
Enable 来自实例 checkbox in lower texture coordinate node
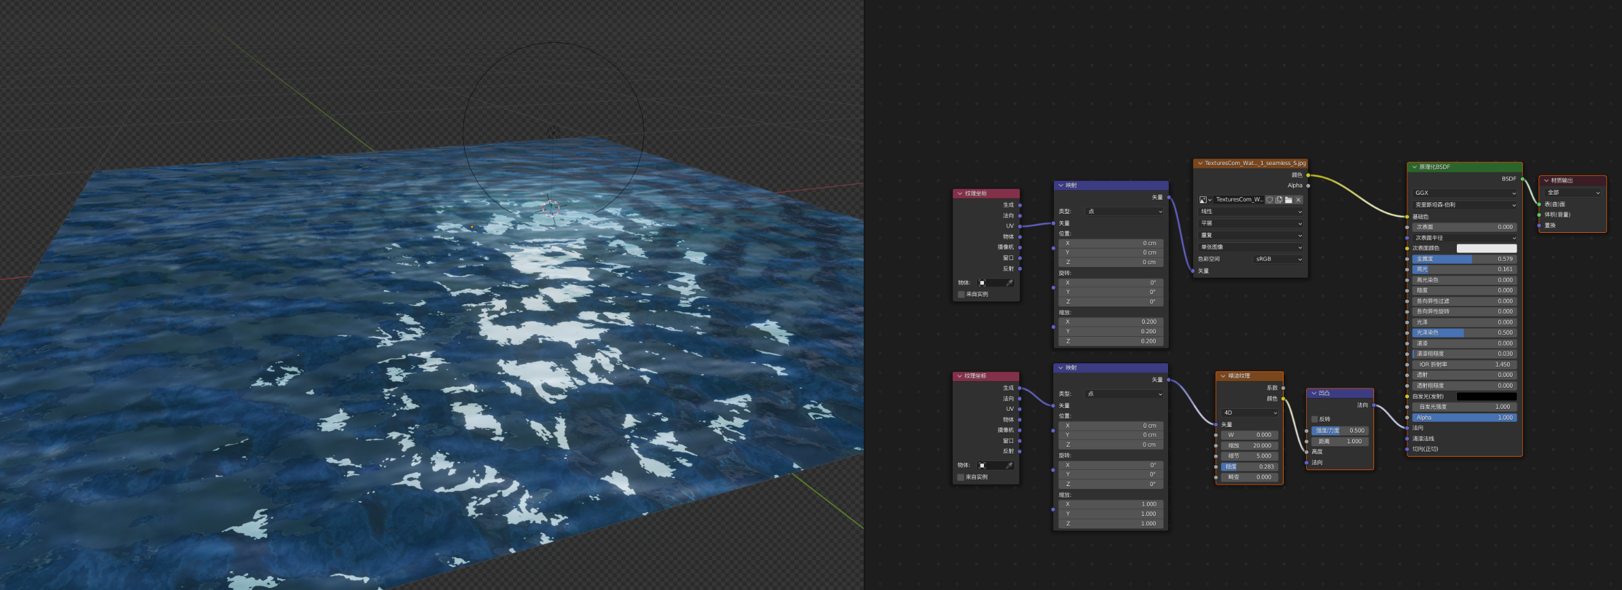(x=961, y=477)
